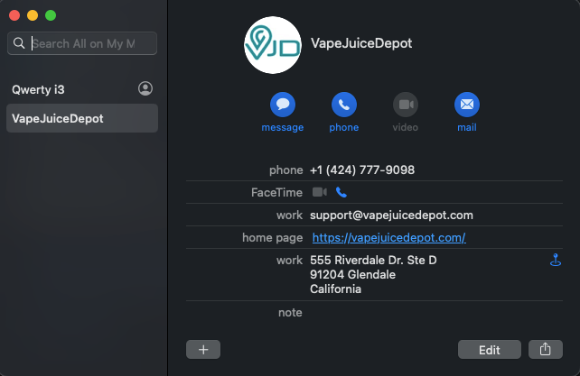Click the support@vapejuicedepot.com email address
The height and width of the screenshot is (376, 580).
click(x=391, y=215)
